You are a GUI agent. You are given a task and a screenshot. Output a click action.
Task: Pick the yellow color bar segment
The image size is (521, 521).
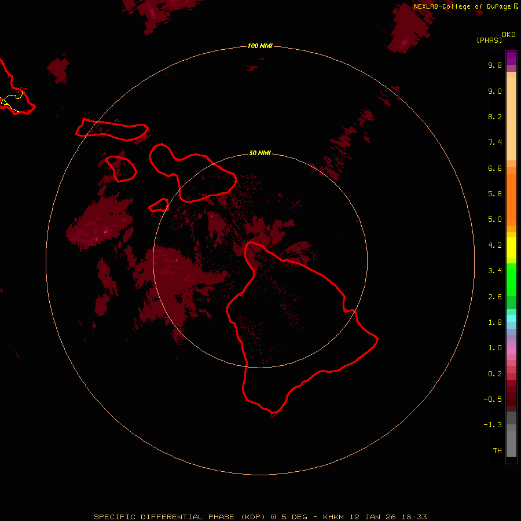point(511,248)
